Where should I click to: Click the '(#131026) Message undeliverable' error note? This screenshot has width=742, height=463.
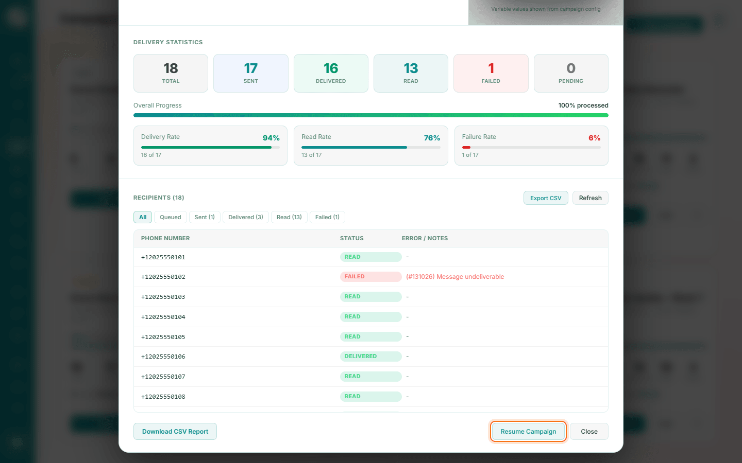(455, 277)
